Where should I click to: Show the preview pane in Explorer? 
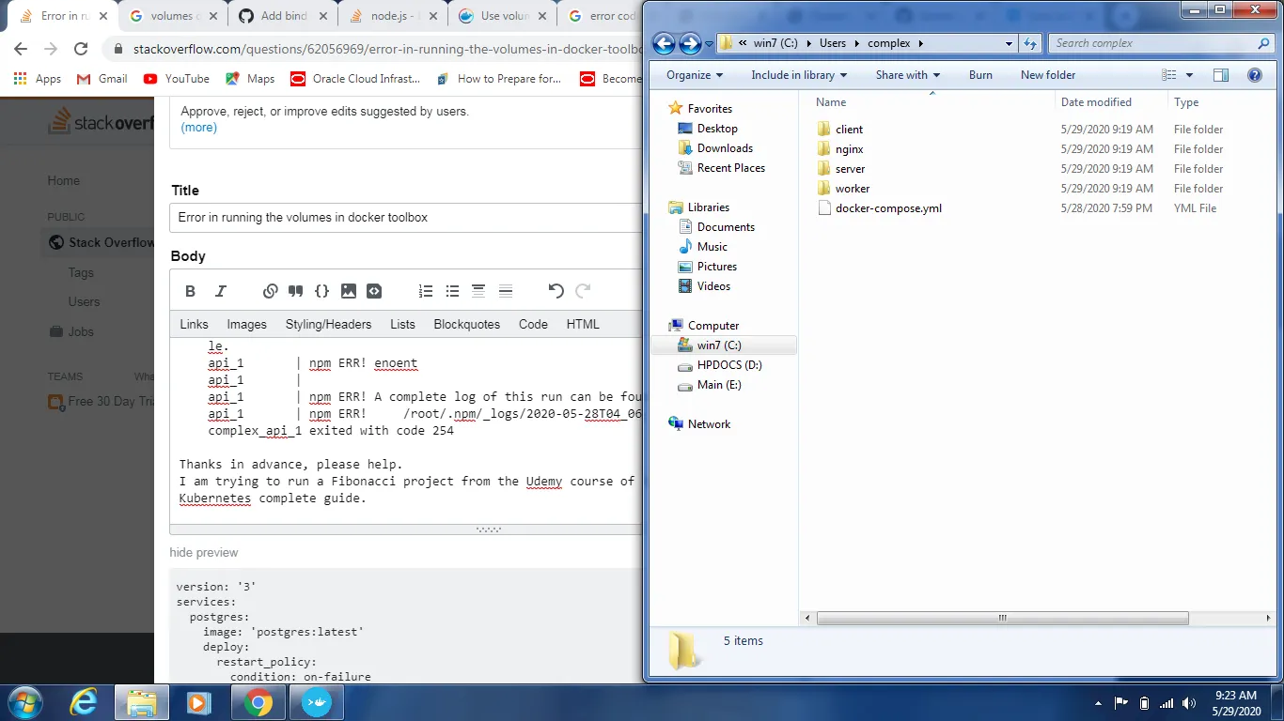[x=1220, y=75]
